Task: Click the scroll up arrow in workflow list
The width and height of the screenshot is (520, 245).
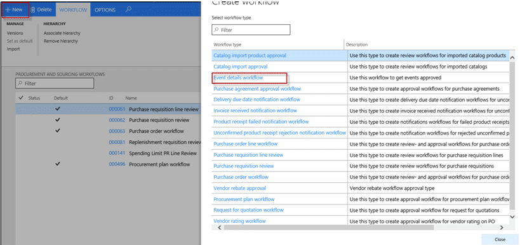Action: coord(512,56)
